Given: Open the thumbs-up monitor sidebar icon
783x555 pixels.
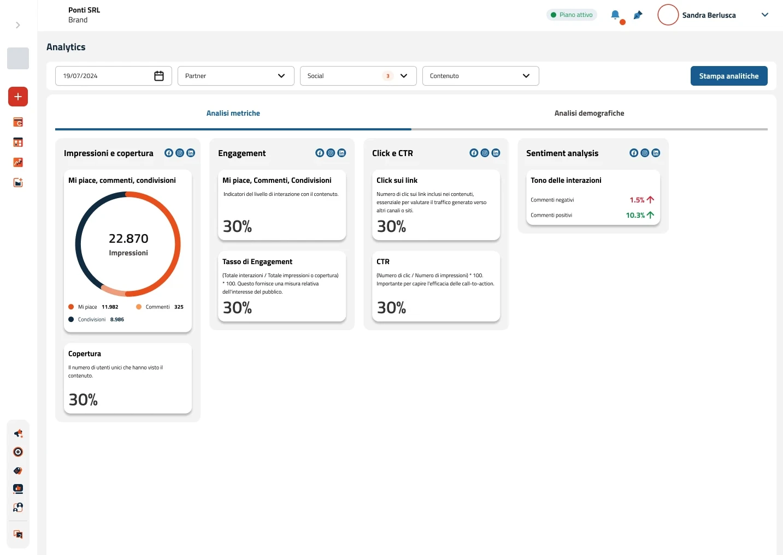Looking at the screenshot, I should pos(18,489).
